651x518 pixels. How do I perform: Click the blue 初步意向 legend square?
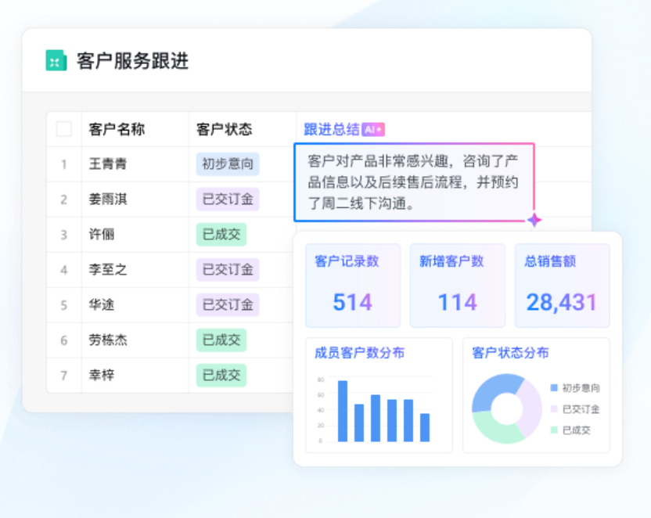554,388
